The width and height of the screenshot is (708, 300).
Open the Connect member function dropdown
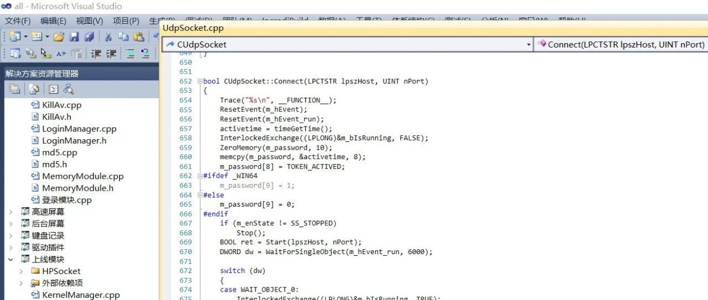tap(621, 45)
